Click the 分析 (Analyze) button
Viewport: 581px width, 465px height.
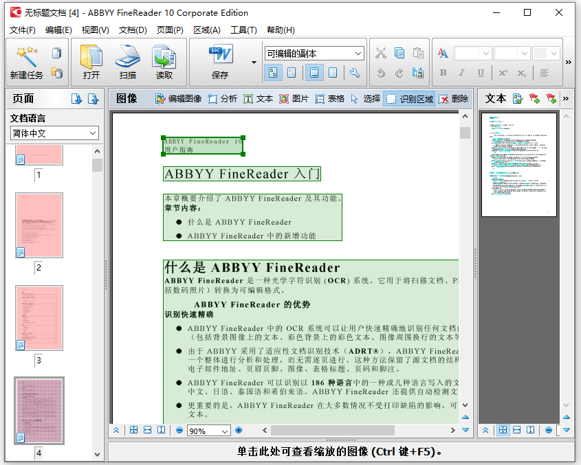(x=222, y=99)
